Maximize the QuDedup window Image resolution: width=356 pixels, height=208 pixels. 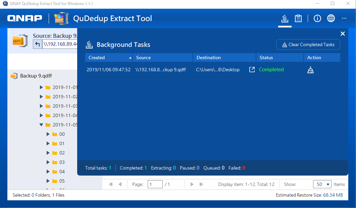[x=333, y=3]
